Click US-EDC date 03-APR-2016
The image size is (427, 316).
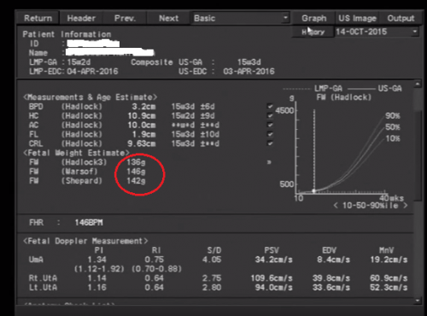click(249, 71)
